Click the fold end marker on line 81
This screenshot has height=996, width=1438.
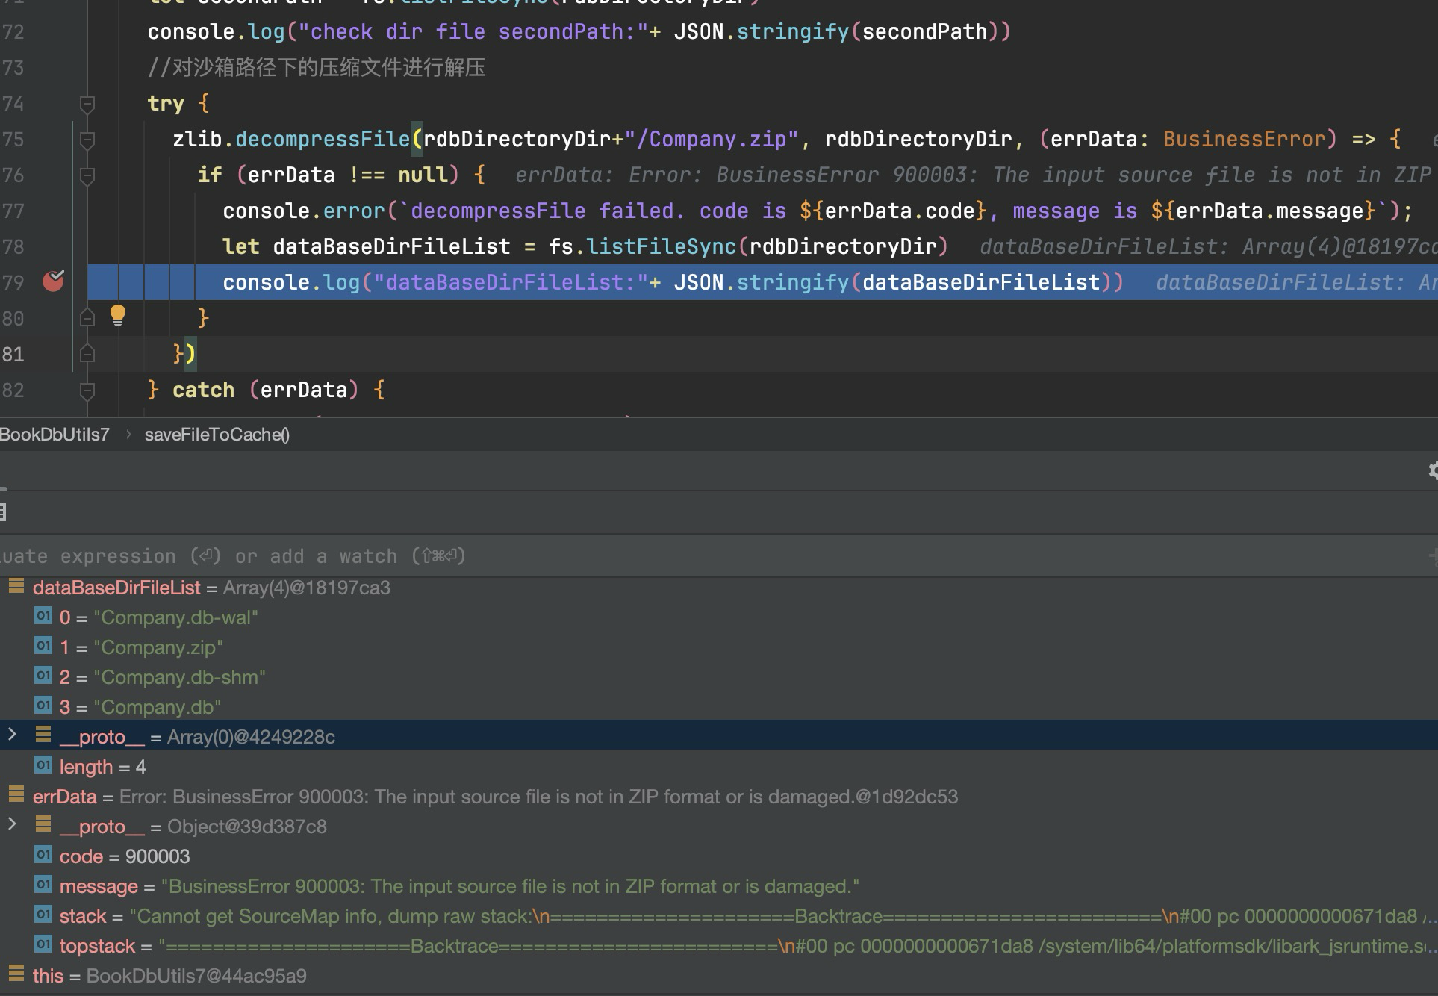coord(87,354)
